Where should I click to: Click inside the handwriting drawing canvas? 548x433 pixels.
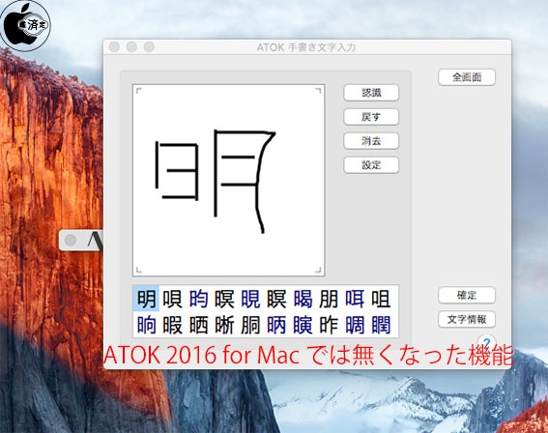coord(228,181)
